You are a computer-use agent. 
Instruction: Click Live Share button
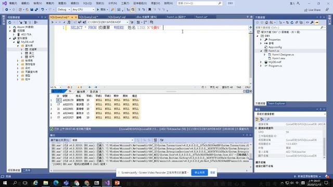(312, 10)
